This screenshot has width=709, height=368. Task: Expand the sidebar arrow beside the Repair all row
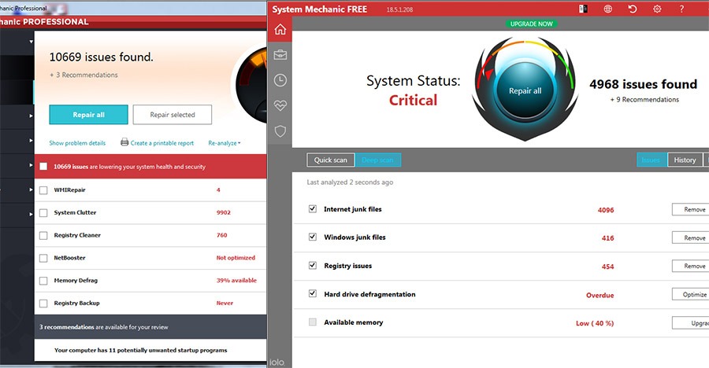click(32, 116)
